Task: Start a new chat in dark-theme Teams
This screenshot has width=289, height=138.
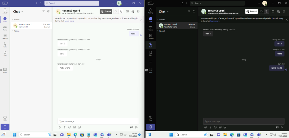Action: coord(194,11)
